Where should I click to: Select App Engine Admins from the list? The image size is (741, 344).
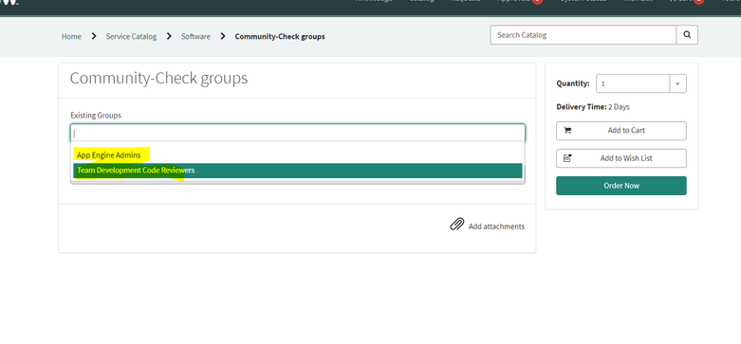(x=298, y=154)
